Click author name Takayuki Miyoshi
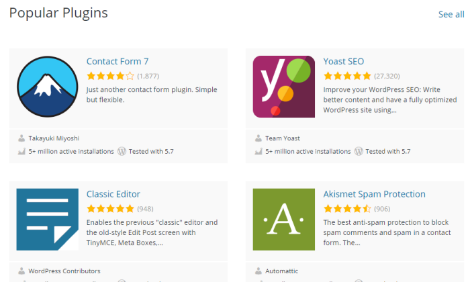Image resolution: width=470 pixels, height=282 pixels. coord(54,138)
